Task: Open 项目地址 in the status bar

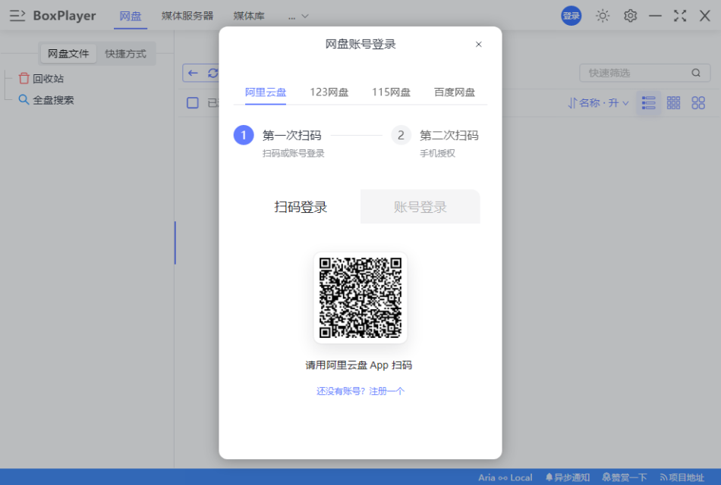Action: point(682,477)
